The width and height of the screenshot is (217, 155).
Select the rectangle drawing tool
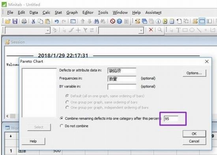tap(185, 30)
